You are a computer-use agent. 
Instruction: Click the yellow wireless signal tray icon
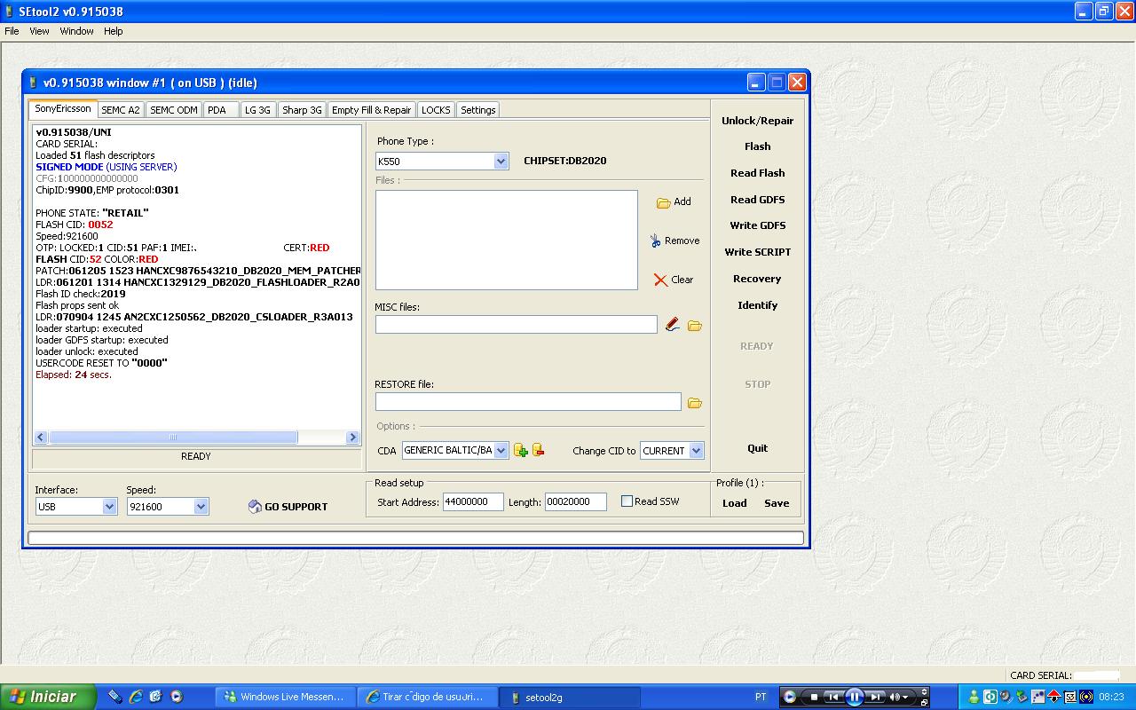[1086, 697]
